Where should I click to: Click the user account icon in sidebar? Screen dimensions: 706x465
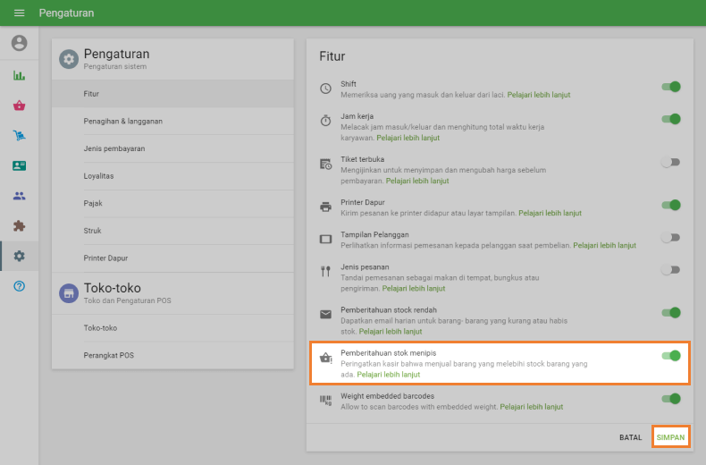[19, 43]
